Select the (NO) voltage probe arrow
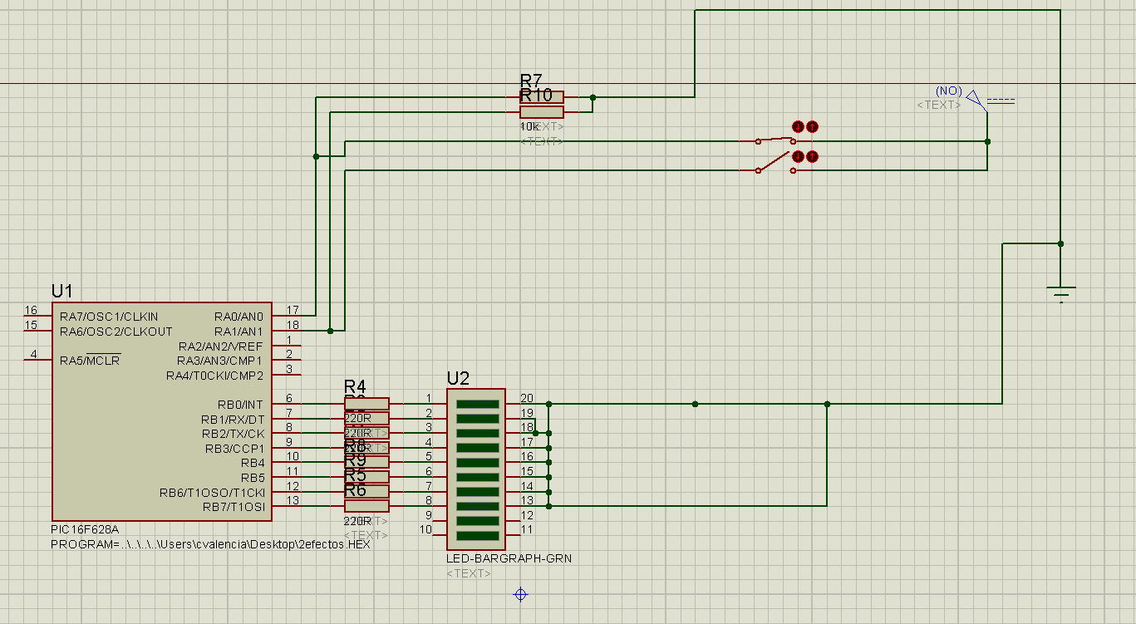 976,99
